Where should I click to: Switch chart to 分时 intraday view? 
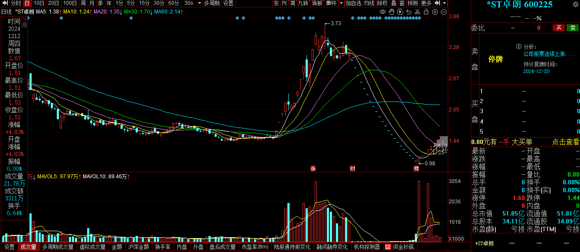(16, 3)
